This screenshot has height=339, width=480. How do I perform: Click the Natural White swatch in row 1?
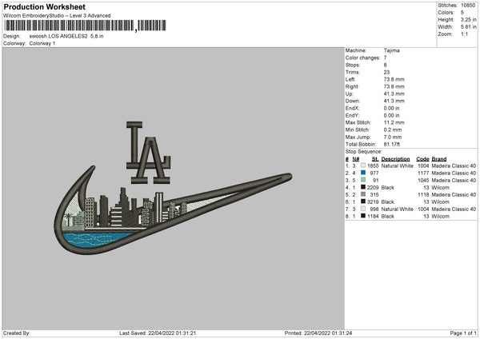pyautogui.click(x=363, y=166)
